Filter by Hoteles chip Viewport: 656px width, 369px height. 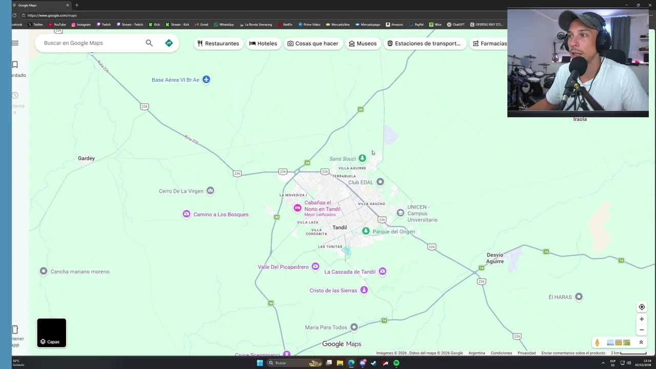pyautogui.click(x=263, y=44)
